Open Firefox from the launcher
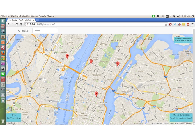The image size is (195, 139). [x=3, y=53]
